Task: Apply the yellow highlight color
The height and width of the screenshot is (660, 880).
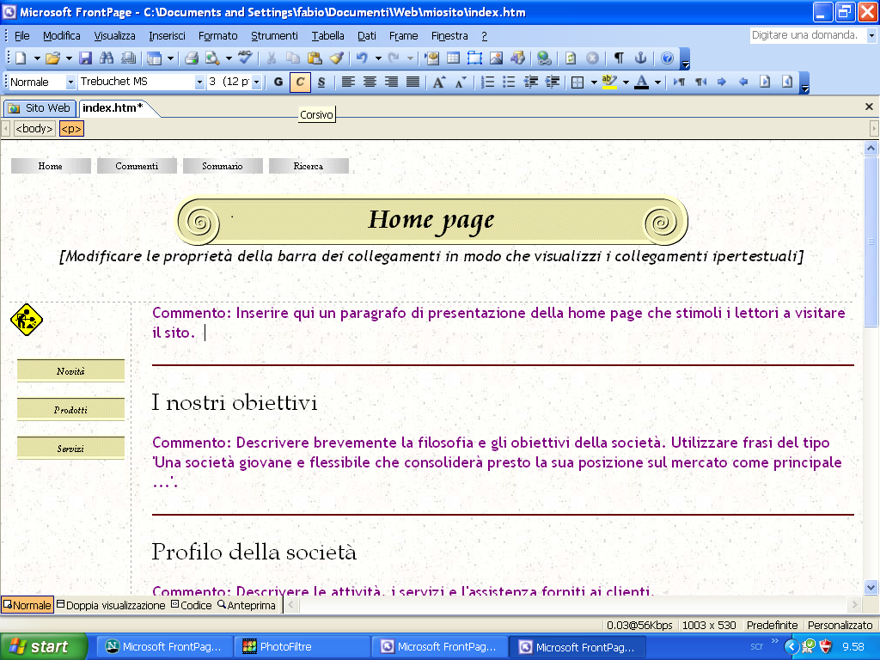Action: 609,82
